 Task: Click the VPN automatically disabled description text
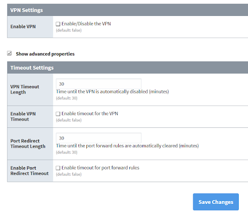pyautogui.click(x=112, y=92)
